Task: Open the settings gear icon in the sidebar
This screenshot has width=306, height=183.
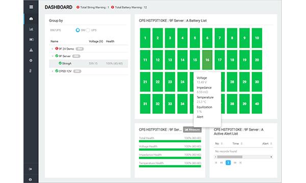Action: pos(31,60)
